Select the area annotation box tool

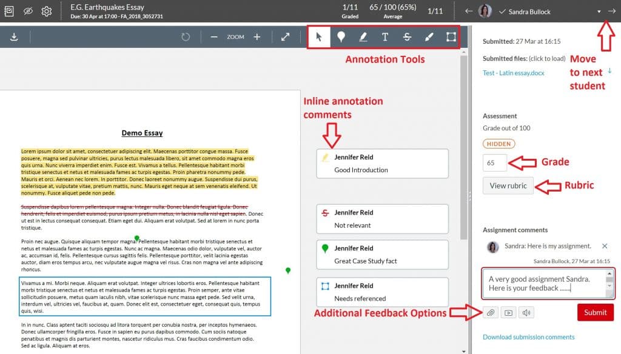[451, 37]
